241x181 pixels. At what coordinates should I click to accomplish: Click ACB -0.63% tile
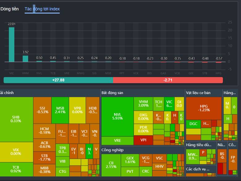pyautogui.click(x=44, y=145)
